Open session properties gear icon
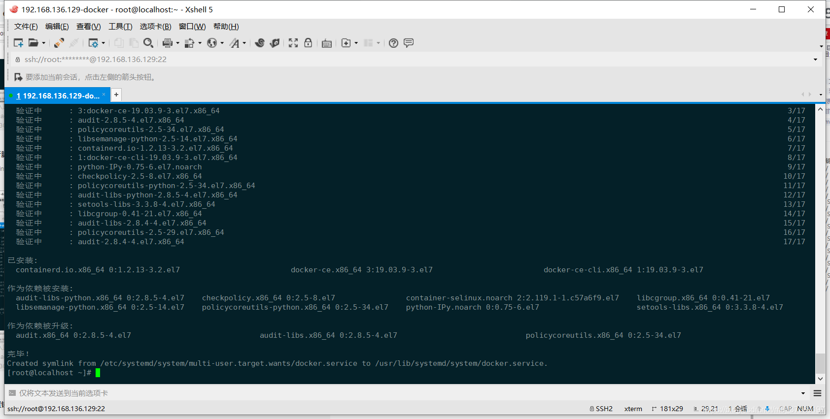 [x=93, y=43]
